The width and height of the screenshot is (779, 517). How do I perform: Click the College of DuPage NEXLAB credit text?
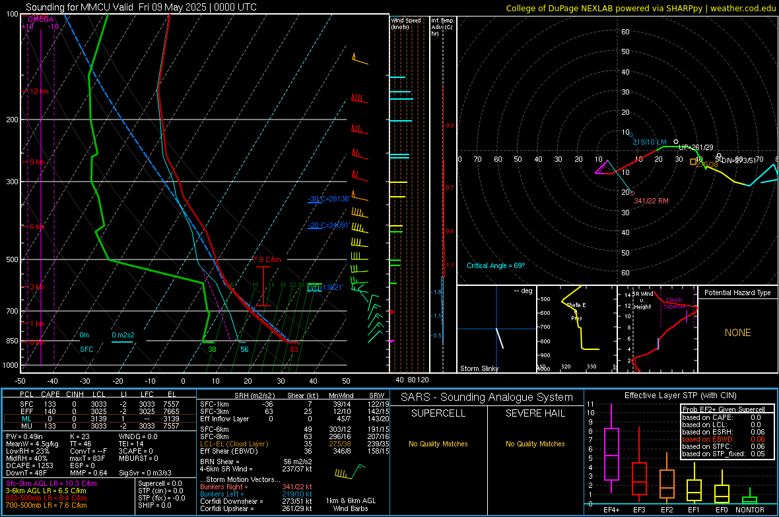(641, 8)
